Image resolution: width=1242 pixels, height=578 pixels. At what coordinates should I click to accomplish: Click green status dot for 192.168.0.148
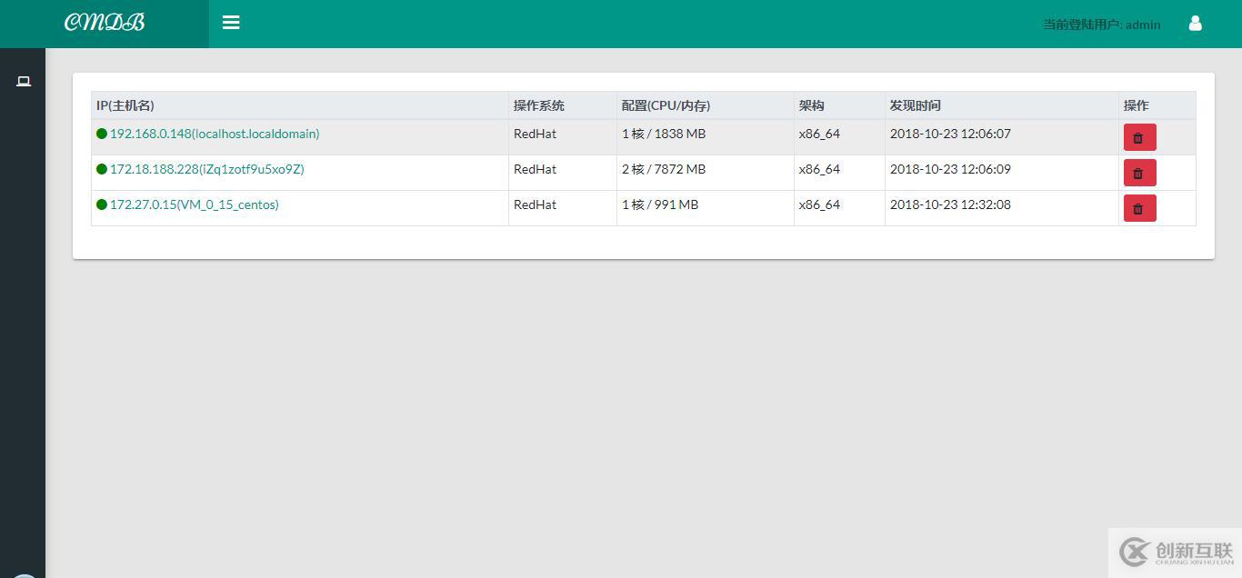click(x=102, y=134)
